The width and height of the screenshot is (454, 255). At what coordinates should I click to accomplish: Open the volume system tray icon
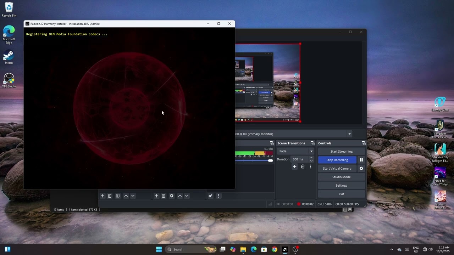click(x=431, y=249)
